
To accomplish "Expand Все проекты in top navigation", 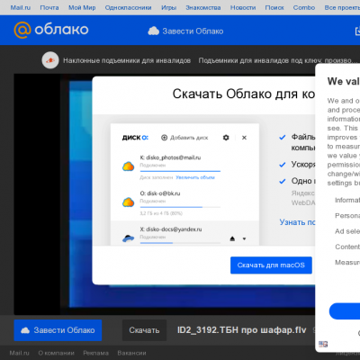I will [342, 7].
